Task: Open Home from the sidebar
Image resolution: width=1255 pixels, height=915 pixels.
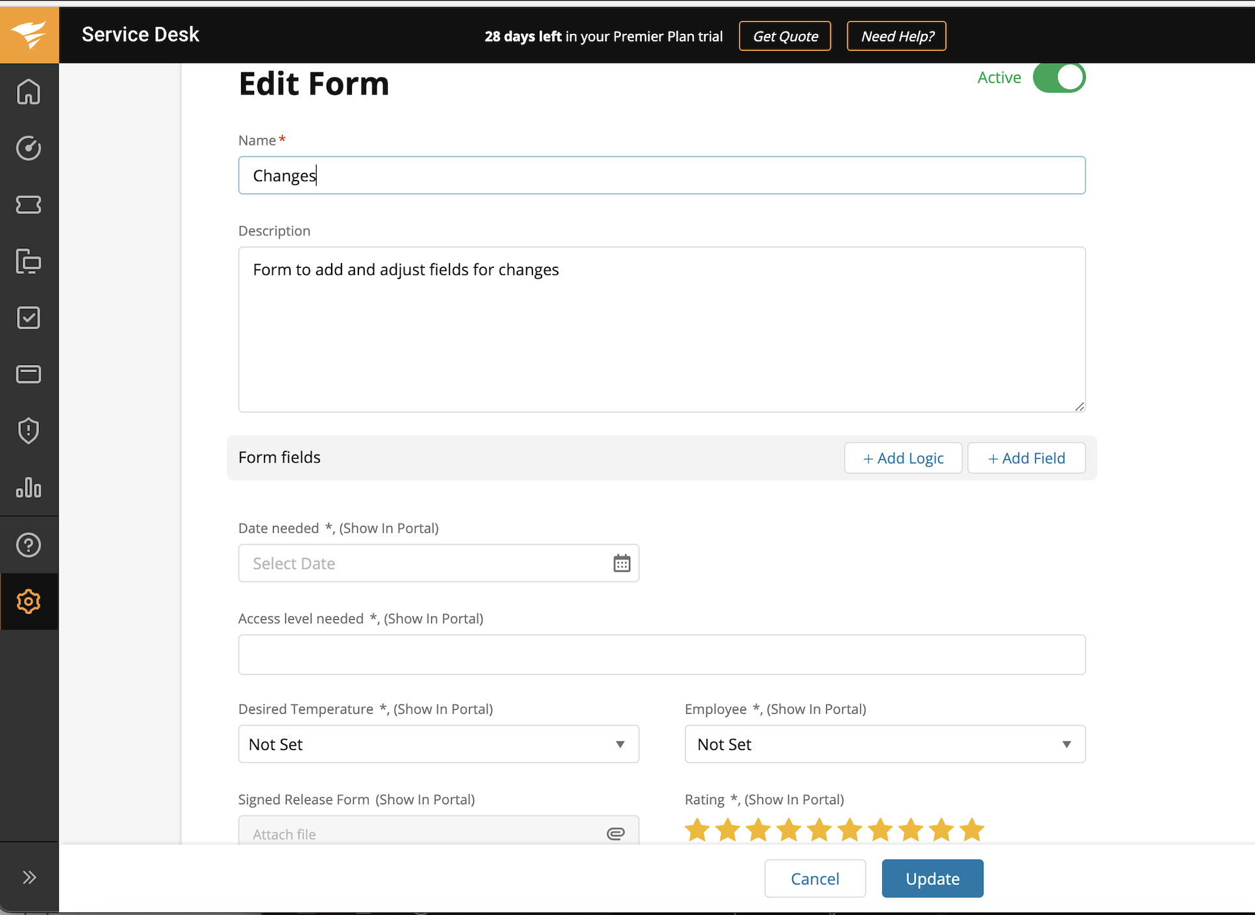Action: coord(29,92)
